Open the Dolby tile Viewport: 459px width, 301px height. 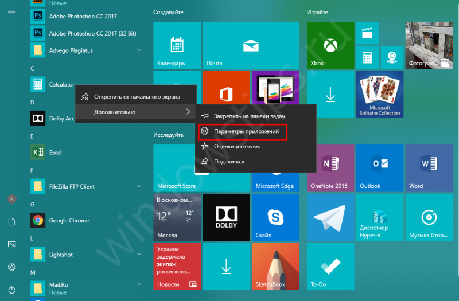[226, 217]
